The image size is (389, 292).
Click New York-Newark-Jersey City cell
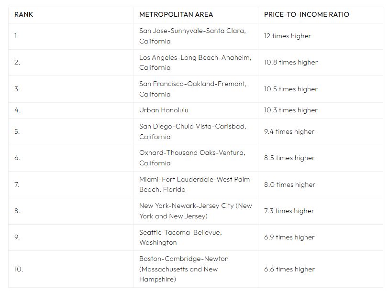pyautogui.click(x=196, y=211)
